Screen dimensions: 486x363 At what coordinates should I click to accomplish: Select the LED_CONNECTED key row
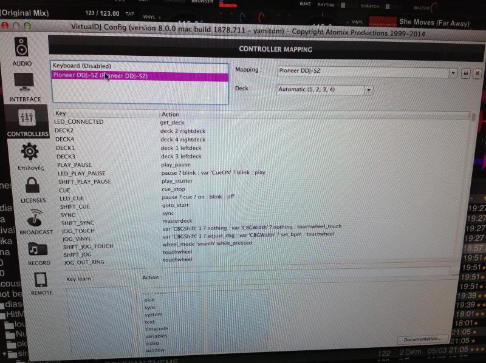pyautogui.click(x=79, y=122)
